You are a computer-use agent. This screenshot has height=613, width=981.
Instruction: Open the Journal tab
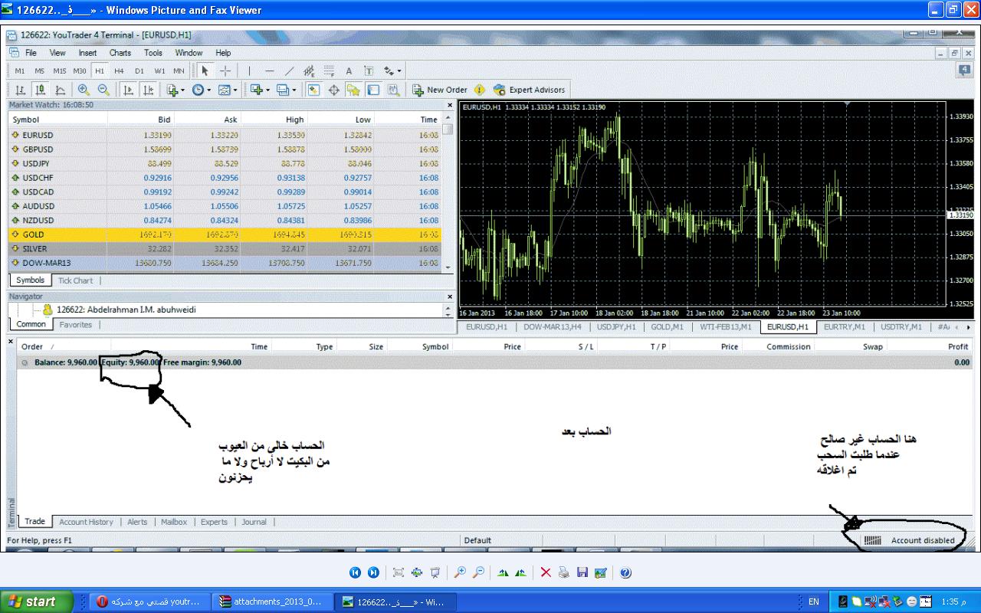coord(254,522)
